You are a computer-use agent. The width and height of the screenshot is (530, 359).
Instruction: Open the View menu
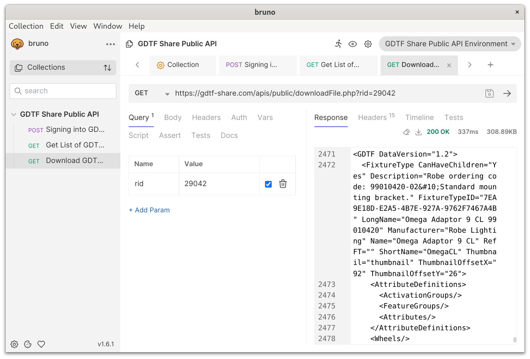click(79, 26)
